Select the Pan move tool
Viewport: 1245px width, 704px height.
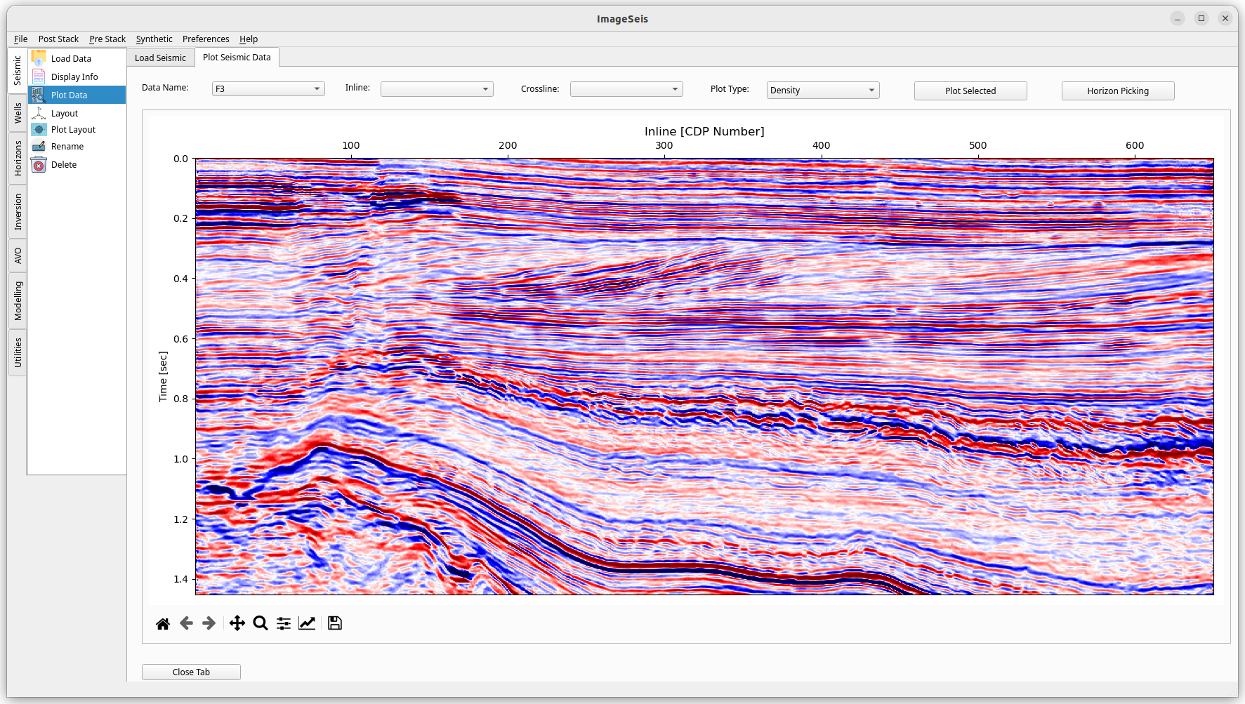tap(237, 623)
